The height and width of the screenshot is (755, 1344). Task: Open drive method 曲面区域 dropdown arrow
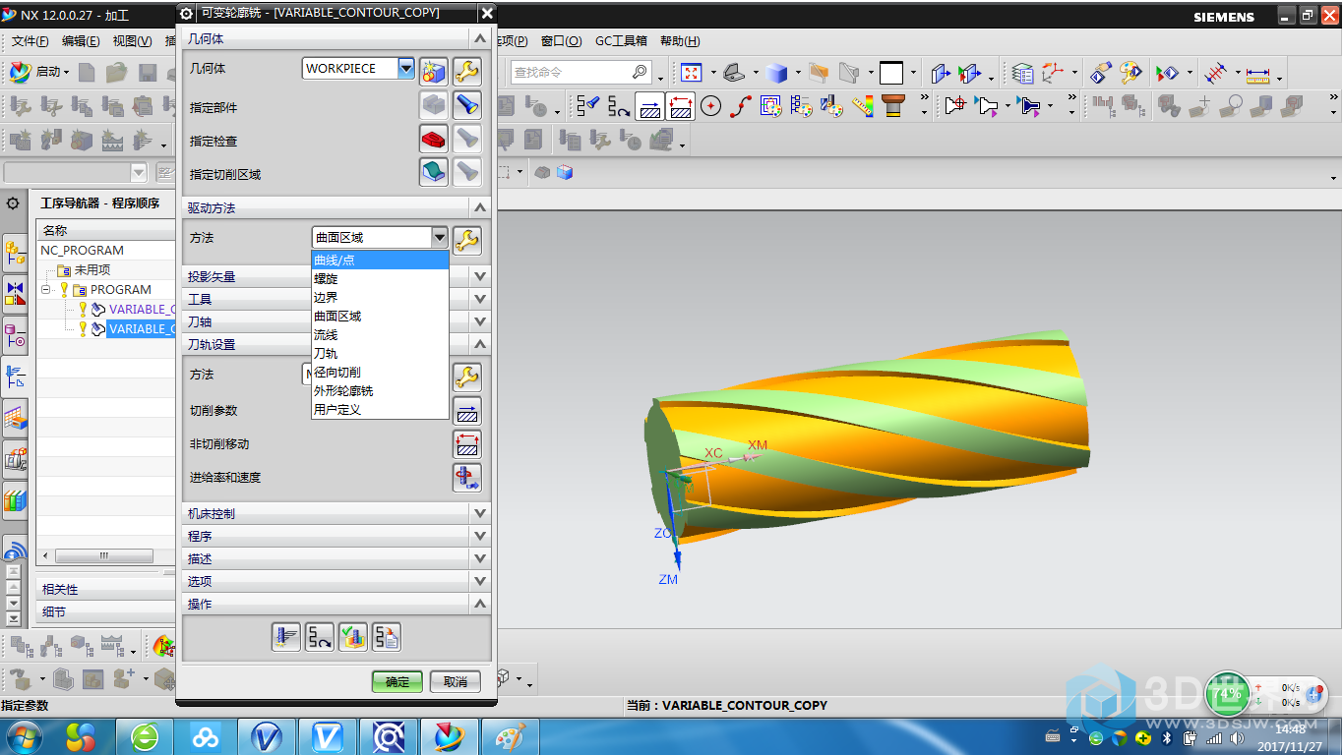(x=439, y=237)
